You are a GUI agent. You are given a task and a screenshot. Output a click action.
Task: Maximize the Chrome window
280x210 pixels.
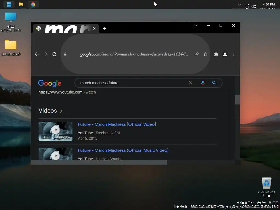pyautogui.click(x=221, y=25)
